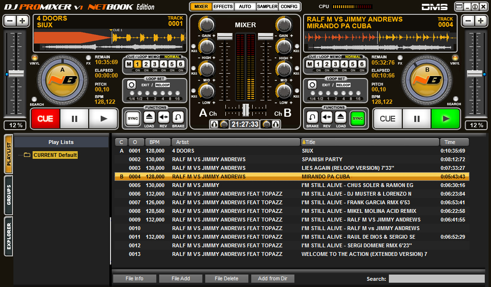Enable SYNC on deck A
This screenshot has height=287, width=491.
pos(132,118)
